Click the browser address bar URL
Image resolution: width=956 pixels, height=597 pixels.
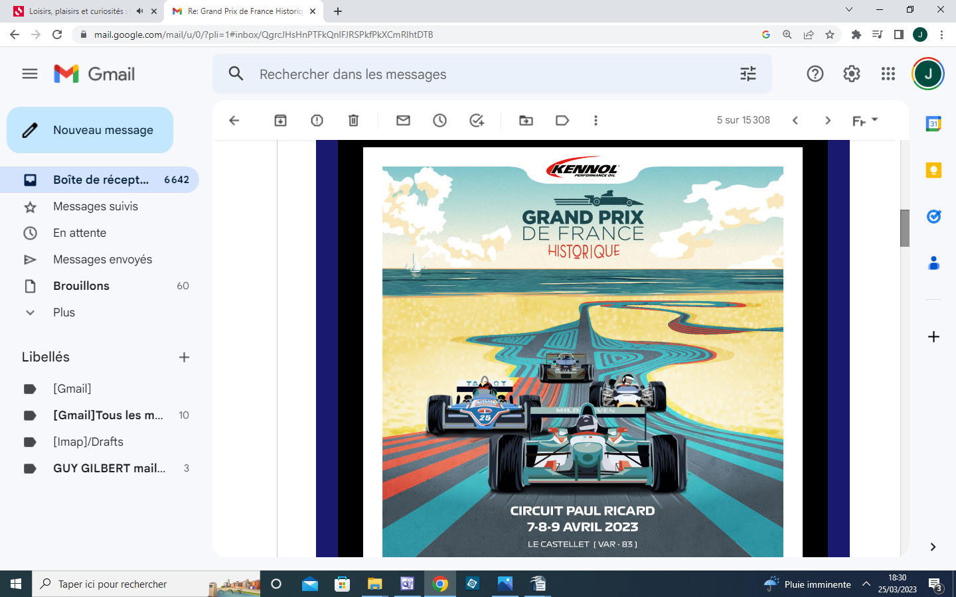pyautogui.click(x=264, y=34)
